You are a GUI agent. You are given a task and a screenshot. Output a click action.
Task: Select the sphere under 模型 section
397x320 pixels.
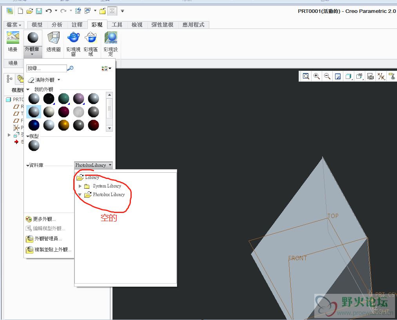[x=34, y=146]
